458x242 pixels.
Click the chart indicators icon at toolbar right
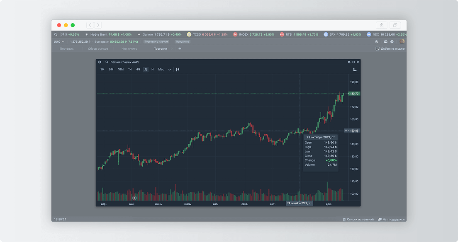click(x=355, y=70)
